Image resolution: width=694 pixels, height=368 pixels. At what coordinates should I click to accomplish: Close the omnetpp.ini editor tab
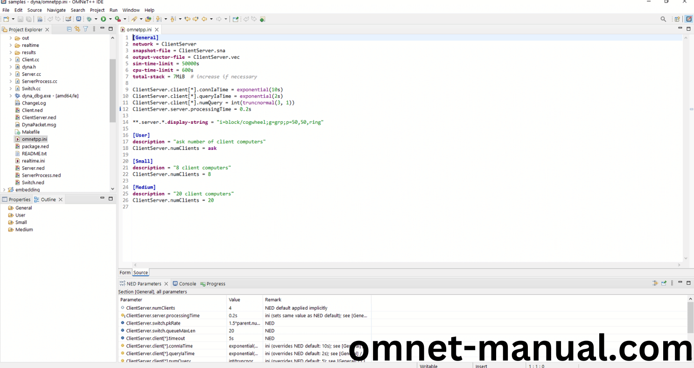(157, 29)
